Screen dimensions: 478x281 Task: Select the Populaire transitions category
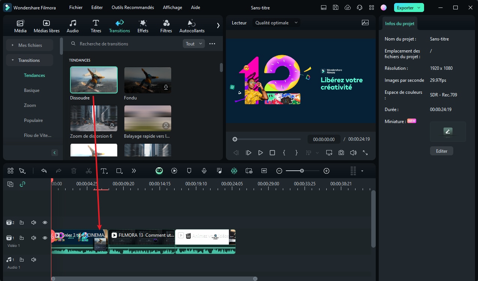coord(33,120)
